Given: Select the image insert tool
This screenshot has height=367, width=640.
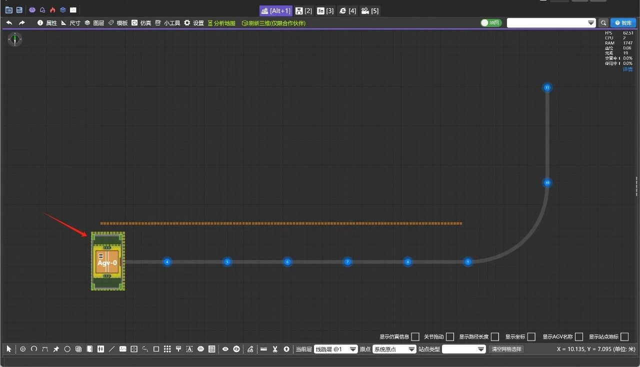Looking at the screenshot, I should 122,349.
